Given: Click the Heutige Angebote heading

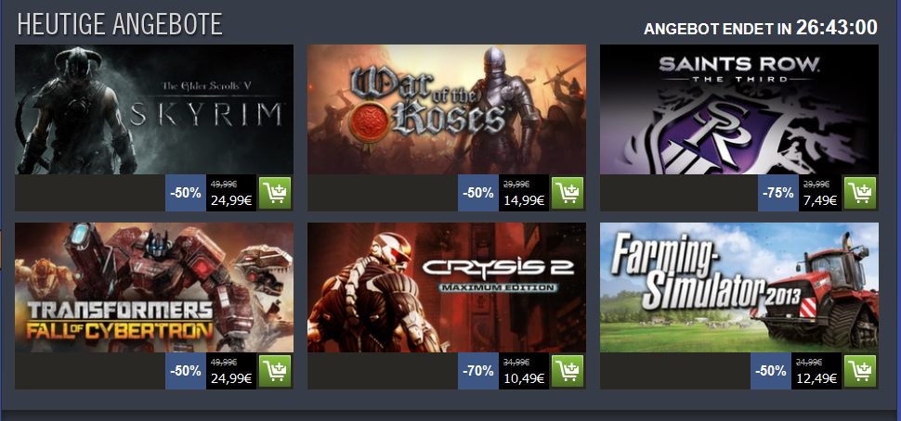Looking at the screenshot, I should pos(120,24).
